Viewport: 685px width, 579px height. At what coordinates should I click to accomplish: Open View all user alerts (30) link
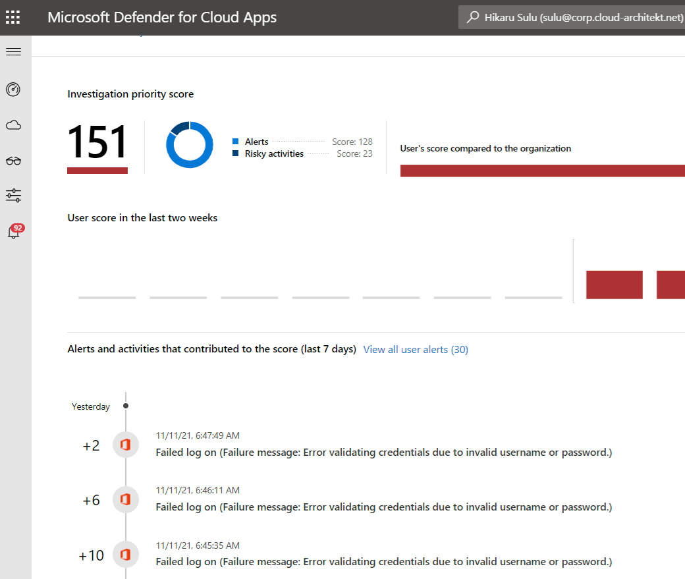[416, 350]
